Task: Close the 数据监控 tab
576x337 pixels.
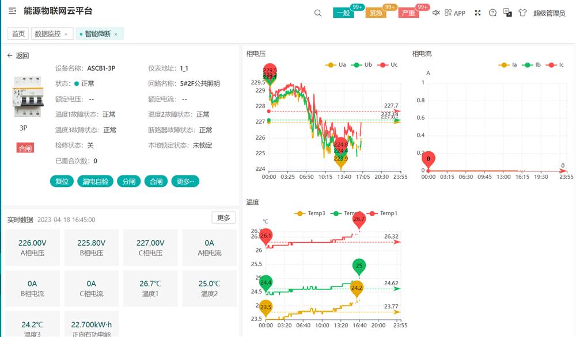Action: pyautogui.click(x=66, y=34)
